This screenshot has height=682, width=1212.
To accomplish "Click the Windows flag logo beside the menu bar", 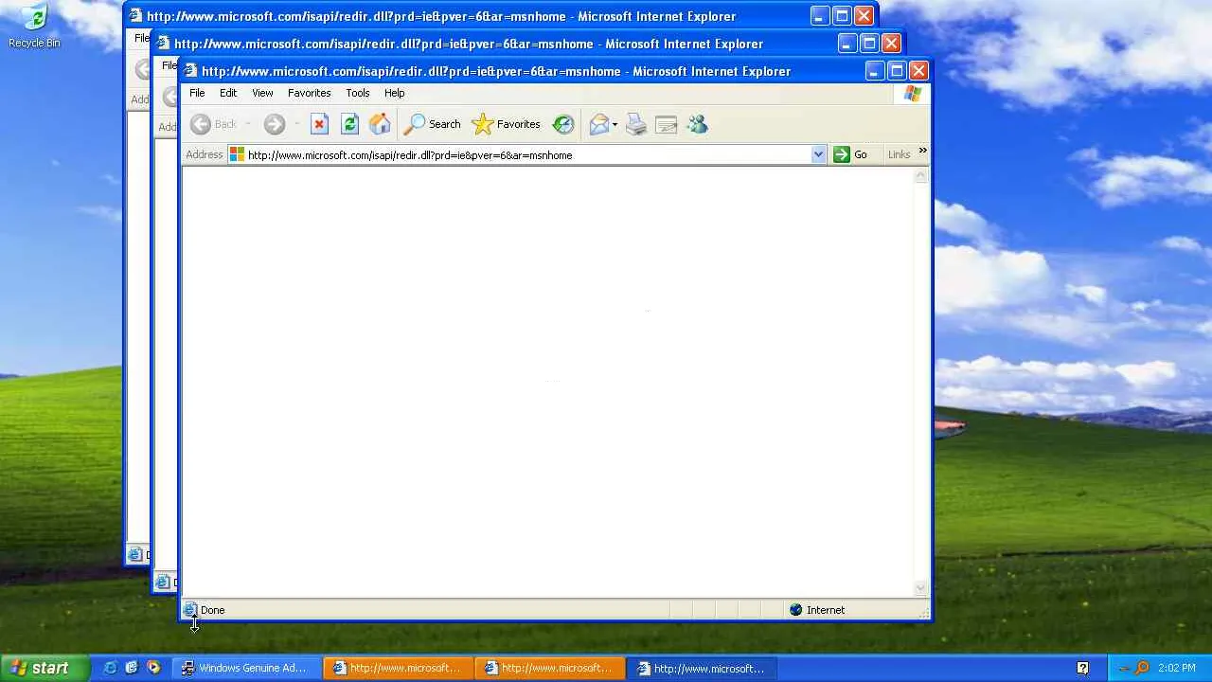I will pyautogui.click(x=913, y=93).
